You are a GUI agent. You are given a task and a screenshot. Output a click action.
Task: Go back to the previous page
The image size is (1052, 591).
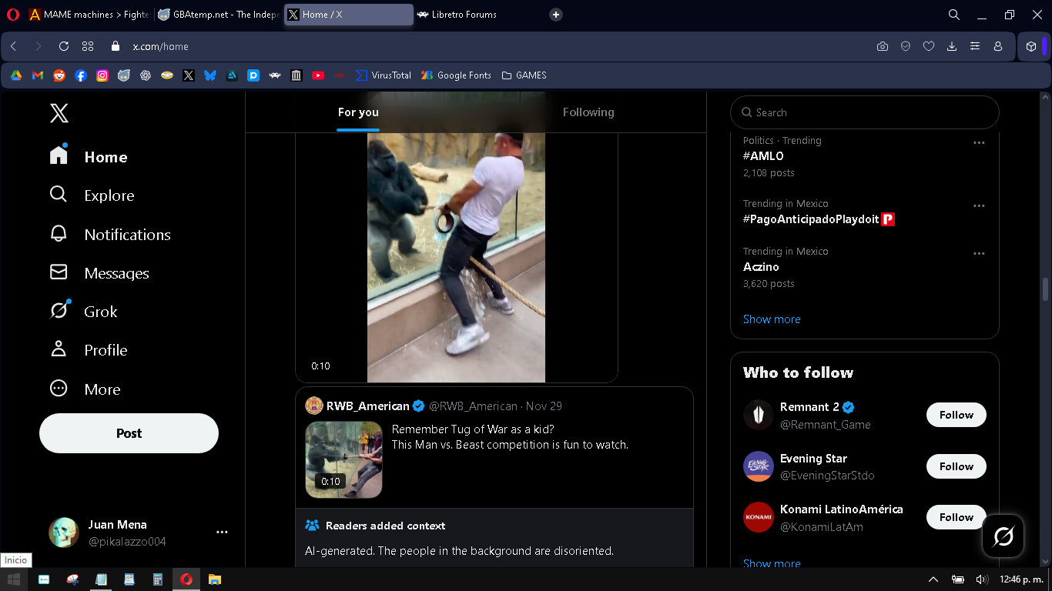(14, 46)
